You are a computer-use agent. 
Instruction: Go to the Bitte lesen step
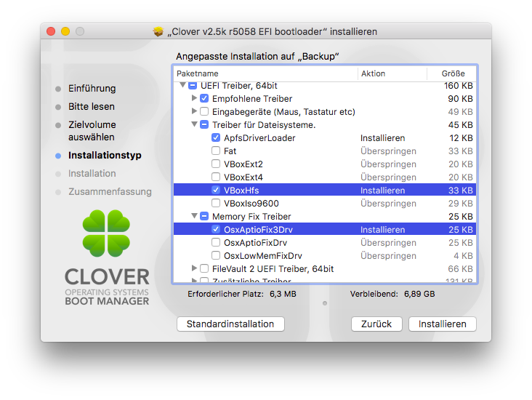coord(92,107)
